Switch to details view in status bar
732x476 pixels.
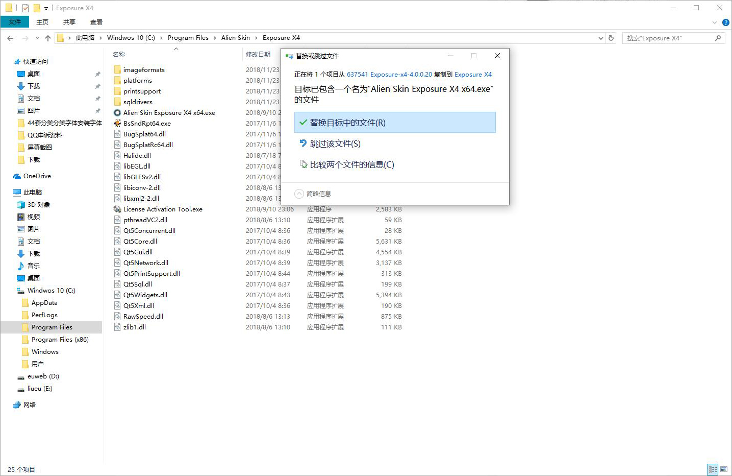coord(713,469)
